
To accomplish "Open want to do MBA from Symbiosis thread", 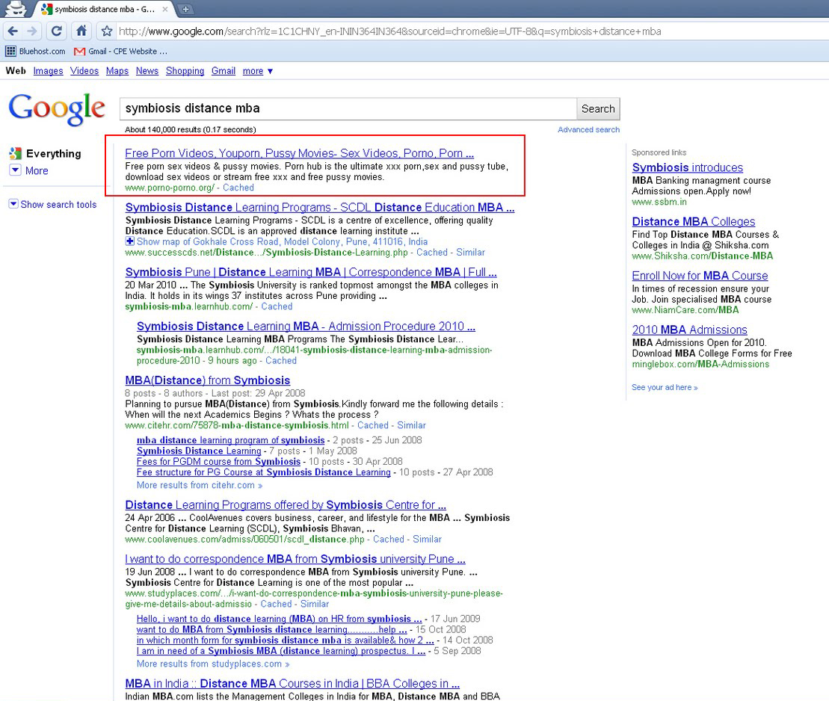I will coord(272,630).
